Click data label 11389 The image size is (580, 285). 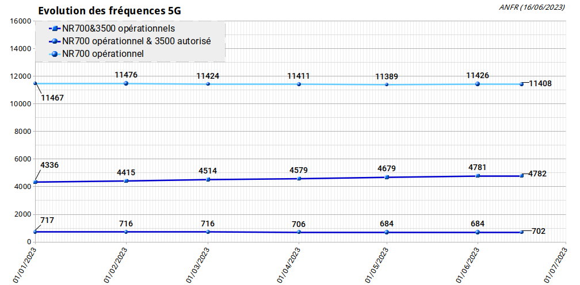[x=387, y=77]
